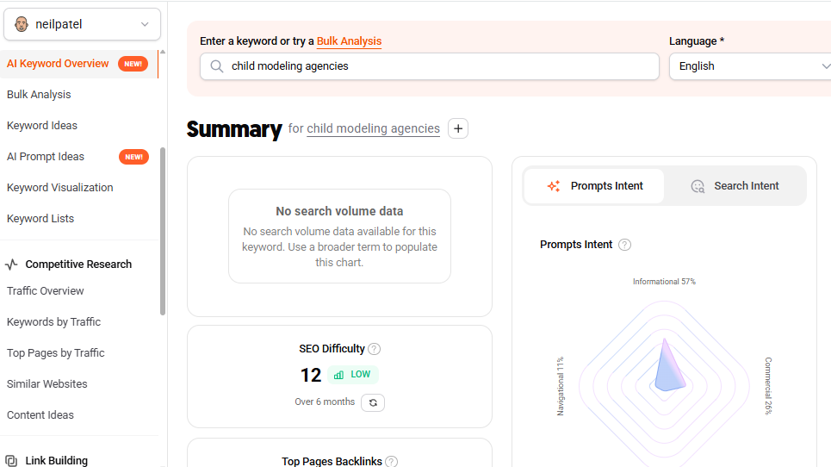This screenshot has width=831, height=467.
Task: Click the Search Intent magnifier icon
Action: tap(698, 187)
